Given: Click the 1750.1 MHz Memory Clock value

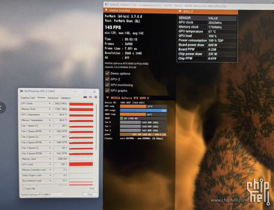Looking at the screenshot, I should click(x=60, y=109).
